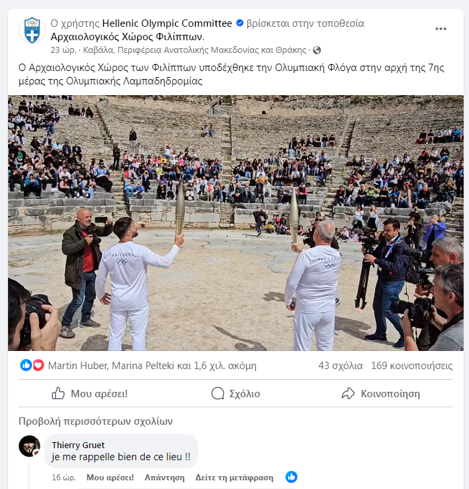Screen dimensions: 469x489
Task: Open the post options three-dots menu
Action: point(440,29)
